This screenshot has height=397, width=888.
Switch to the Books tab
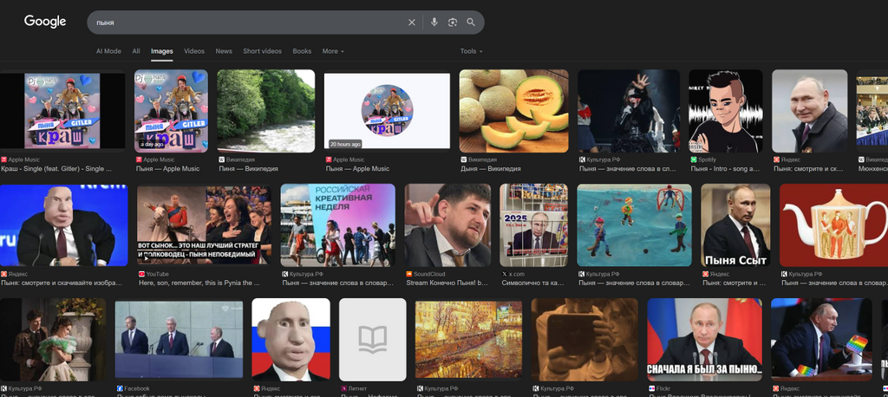pos(302,51)
